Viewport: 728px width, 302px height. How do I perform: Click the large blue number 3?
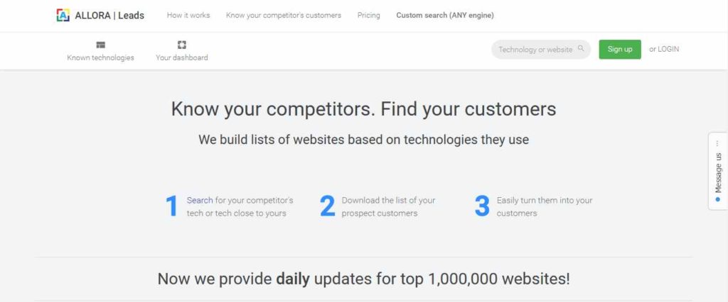[x=482, y=206]
